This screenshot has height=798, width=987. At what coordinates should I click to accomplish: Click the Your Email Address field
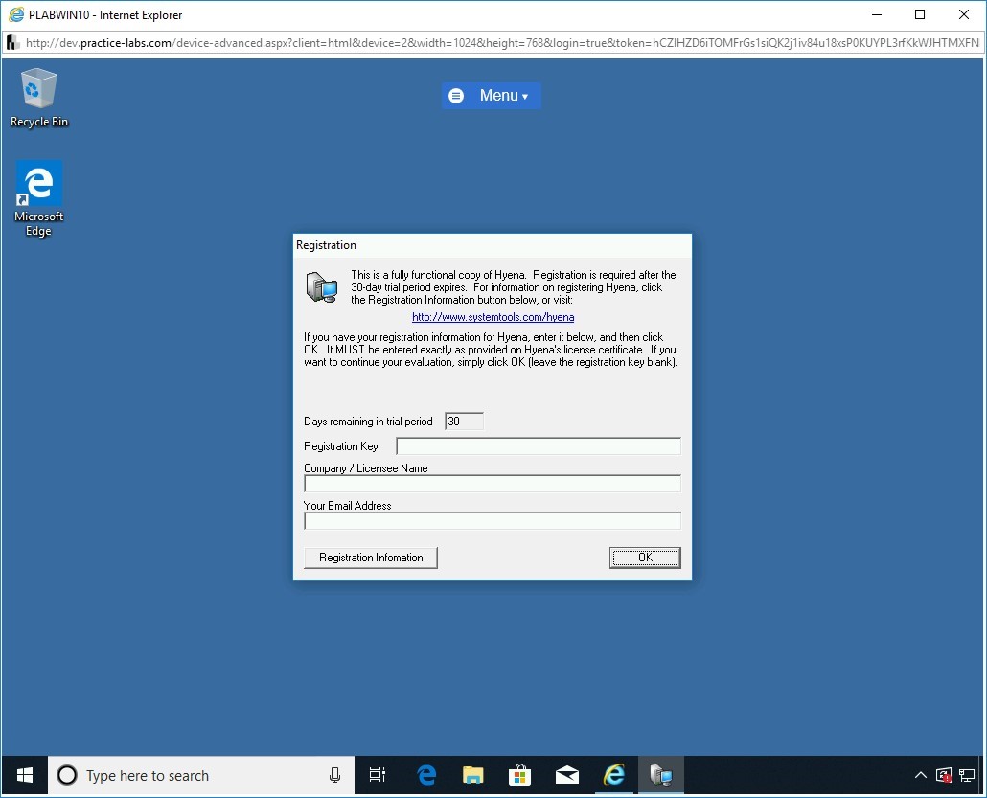[492, 521]
